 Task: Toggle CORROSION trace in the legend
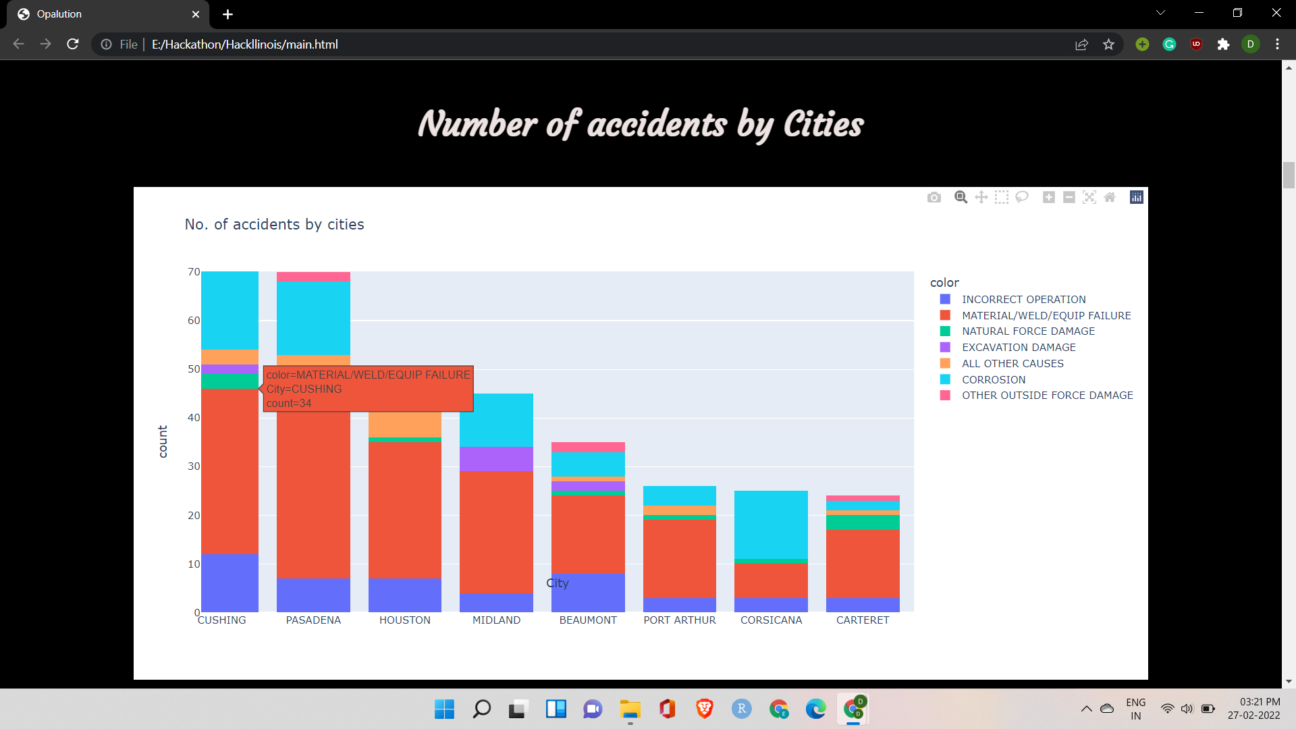tap(993, 379)
